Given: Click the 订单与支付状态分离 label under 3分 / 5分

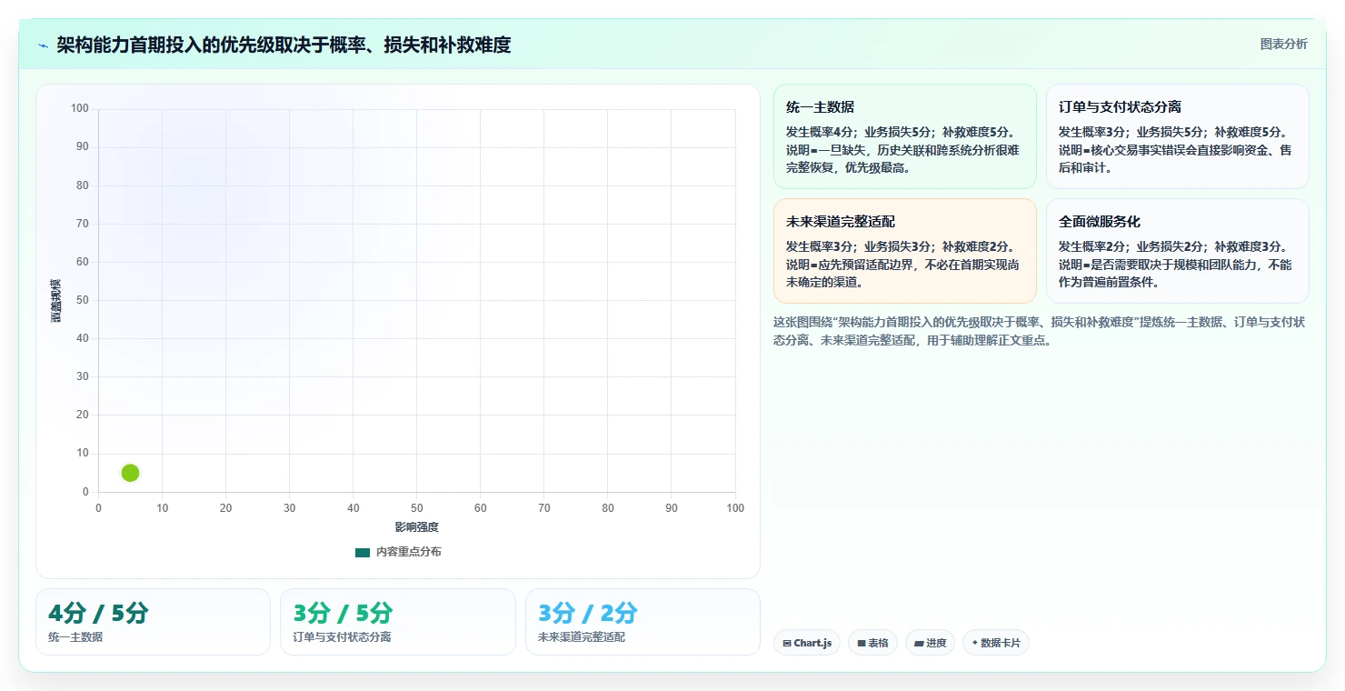Looking at the screenshot, I should [x=342, y=637].
